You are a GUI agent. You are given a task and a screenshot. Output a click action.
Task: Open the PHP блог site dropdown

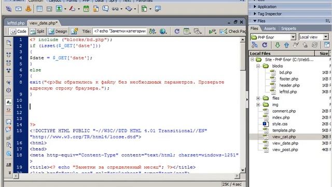(293, 37)
